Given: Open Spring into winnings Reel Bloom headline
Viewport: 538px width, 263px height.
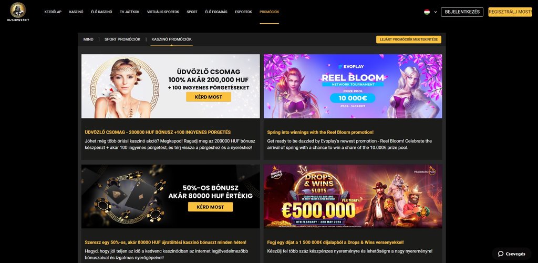Looking at the screenshot, I should click(320, 132).
